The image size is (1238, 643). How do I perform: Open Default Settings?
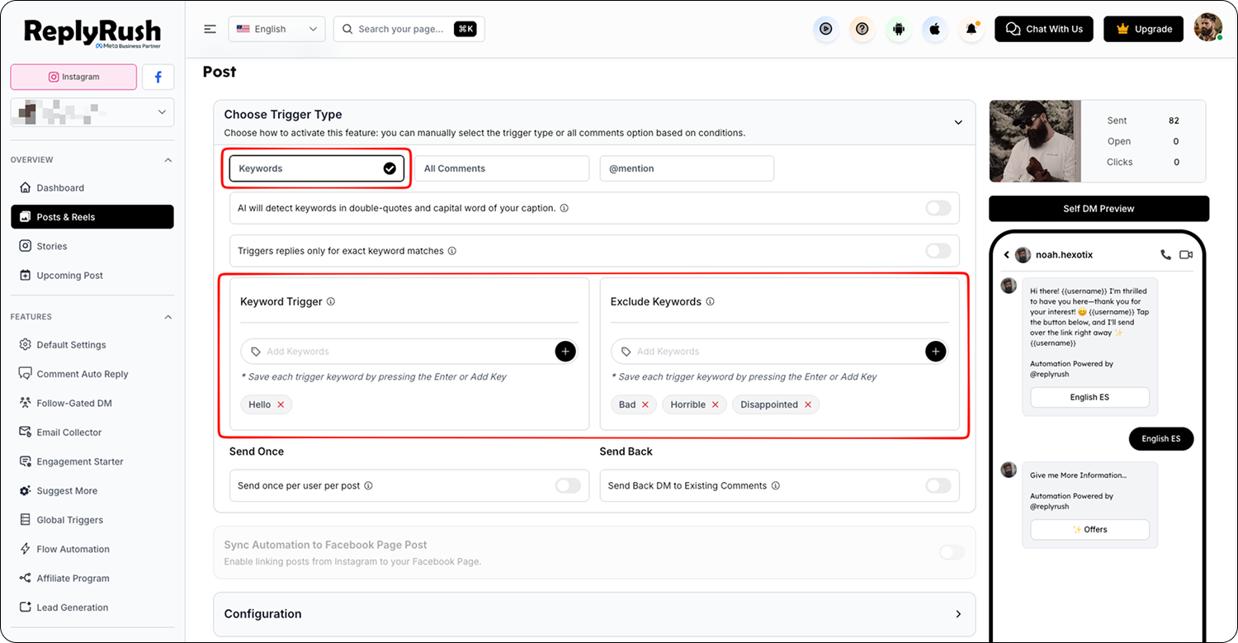tap(92, 345)
